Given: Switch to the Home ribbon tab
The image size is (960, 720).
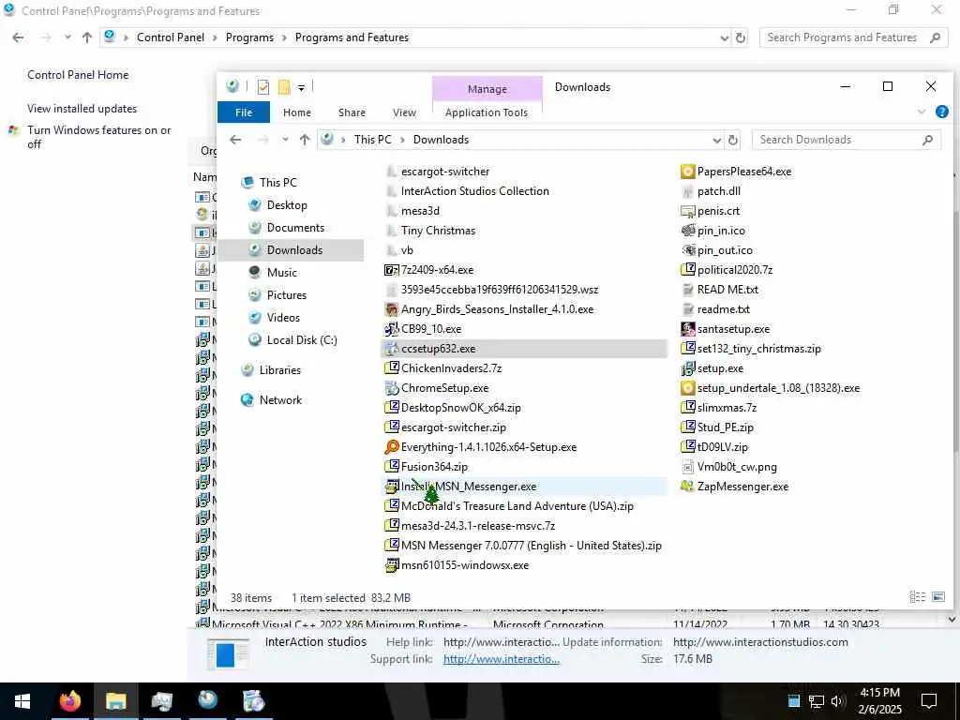Looking at the screenshot, I should (297, 112).
